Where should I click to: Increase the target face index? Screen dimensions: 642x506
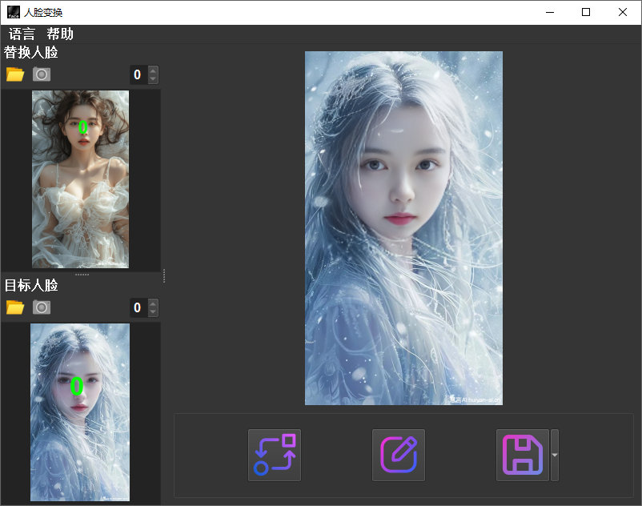pos(154,303)
